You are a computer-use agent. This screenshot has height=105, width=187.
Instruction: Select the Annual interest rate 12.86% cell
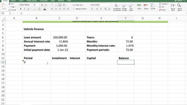(x=60, y=41)
